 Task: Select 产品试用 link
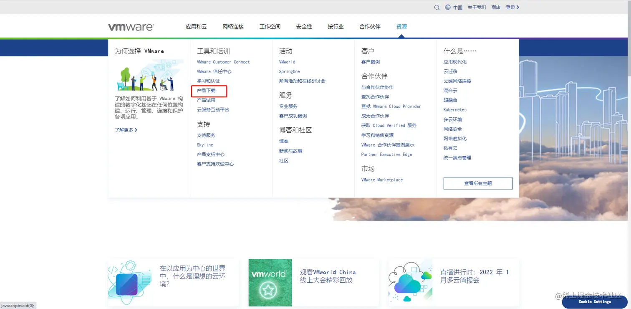(206, 100)
